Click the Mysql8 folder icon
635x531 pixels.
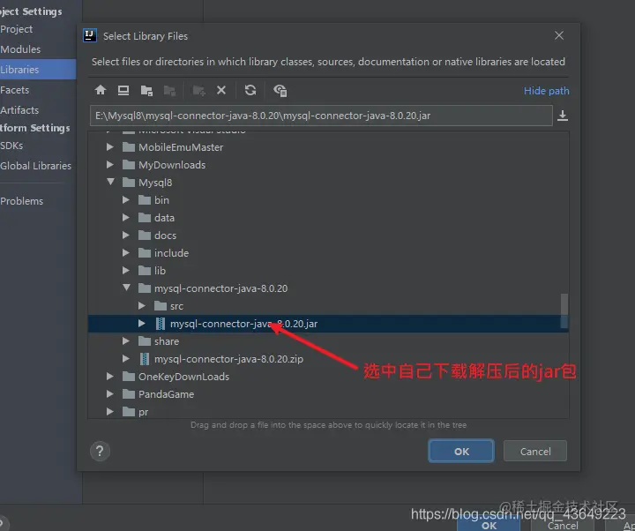tap(129, 183)
